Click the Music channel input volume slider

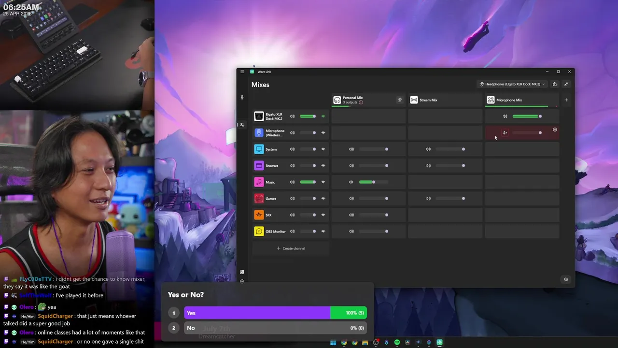(x=308, y=182)
